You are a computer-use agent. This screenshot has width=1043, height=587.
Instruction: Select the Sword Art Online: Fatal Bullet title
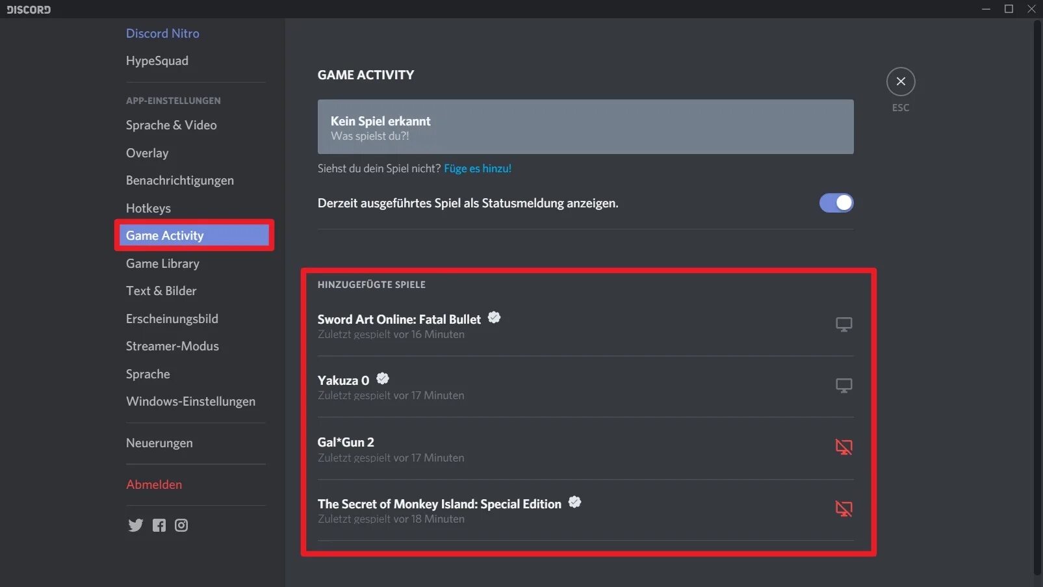[x=399, y=319]
